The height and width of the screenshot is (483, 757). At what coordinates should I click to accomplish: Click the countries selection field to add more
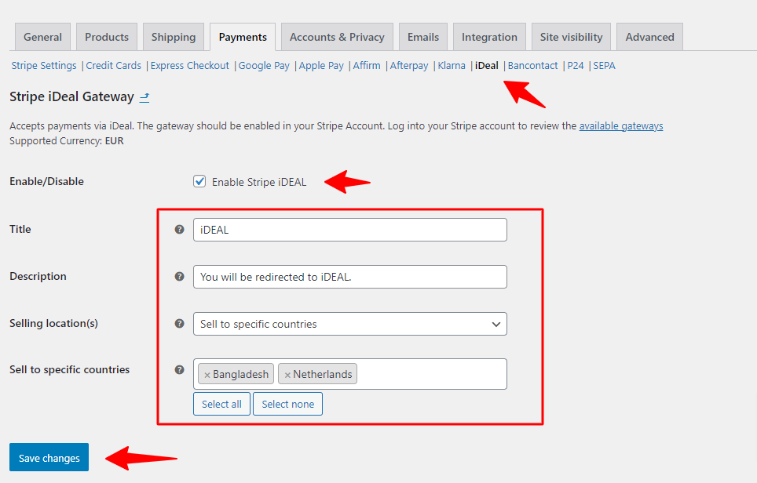coord(432,374)
